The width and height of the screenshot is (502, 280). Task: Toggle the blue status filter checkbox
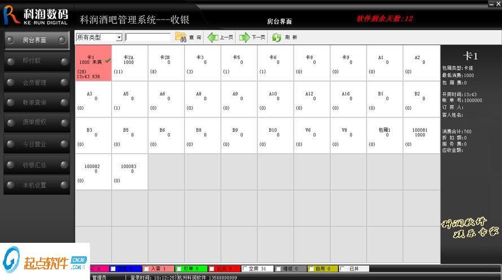(x=113, y=269)
